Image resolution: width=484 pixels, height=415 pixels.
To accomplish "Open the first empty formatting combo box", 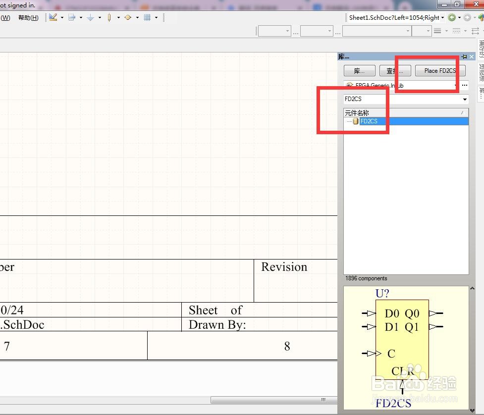I will [x=274, y=31].
